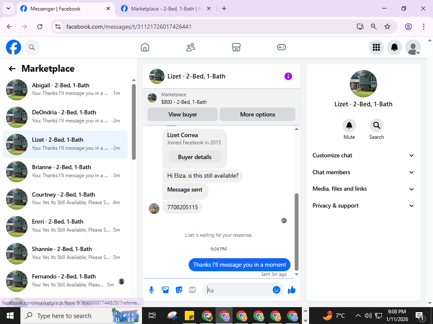Viewport: 433px width, 324px height.
Task: Open Chrome profile avatar icon
Action: (408, 27)
